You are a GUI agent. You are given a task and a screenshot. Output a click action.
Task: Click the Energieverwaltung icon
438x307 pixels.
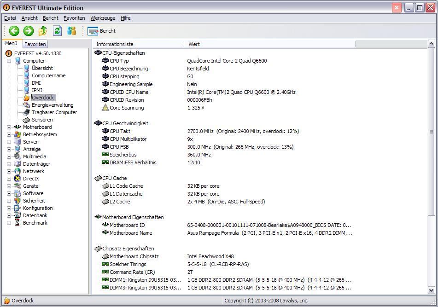(26, 105)
